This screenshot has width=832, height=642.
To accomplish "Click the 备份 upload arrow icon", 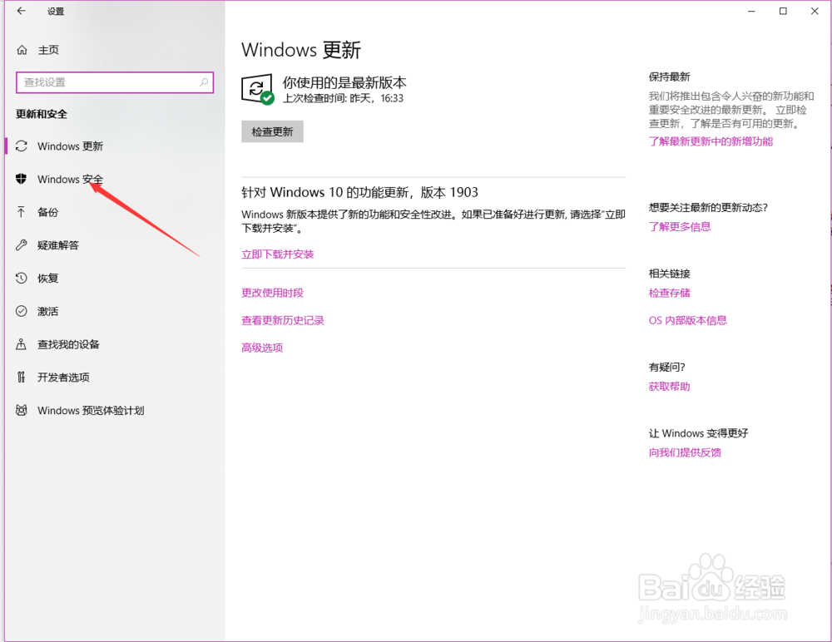I will coord(22,212).
